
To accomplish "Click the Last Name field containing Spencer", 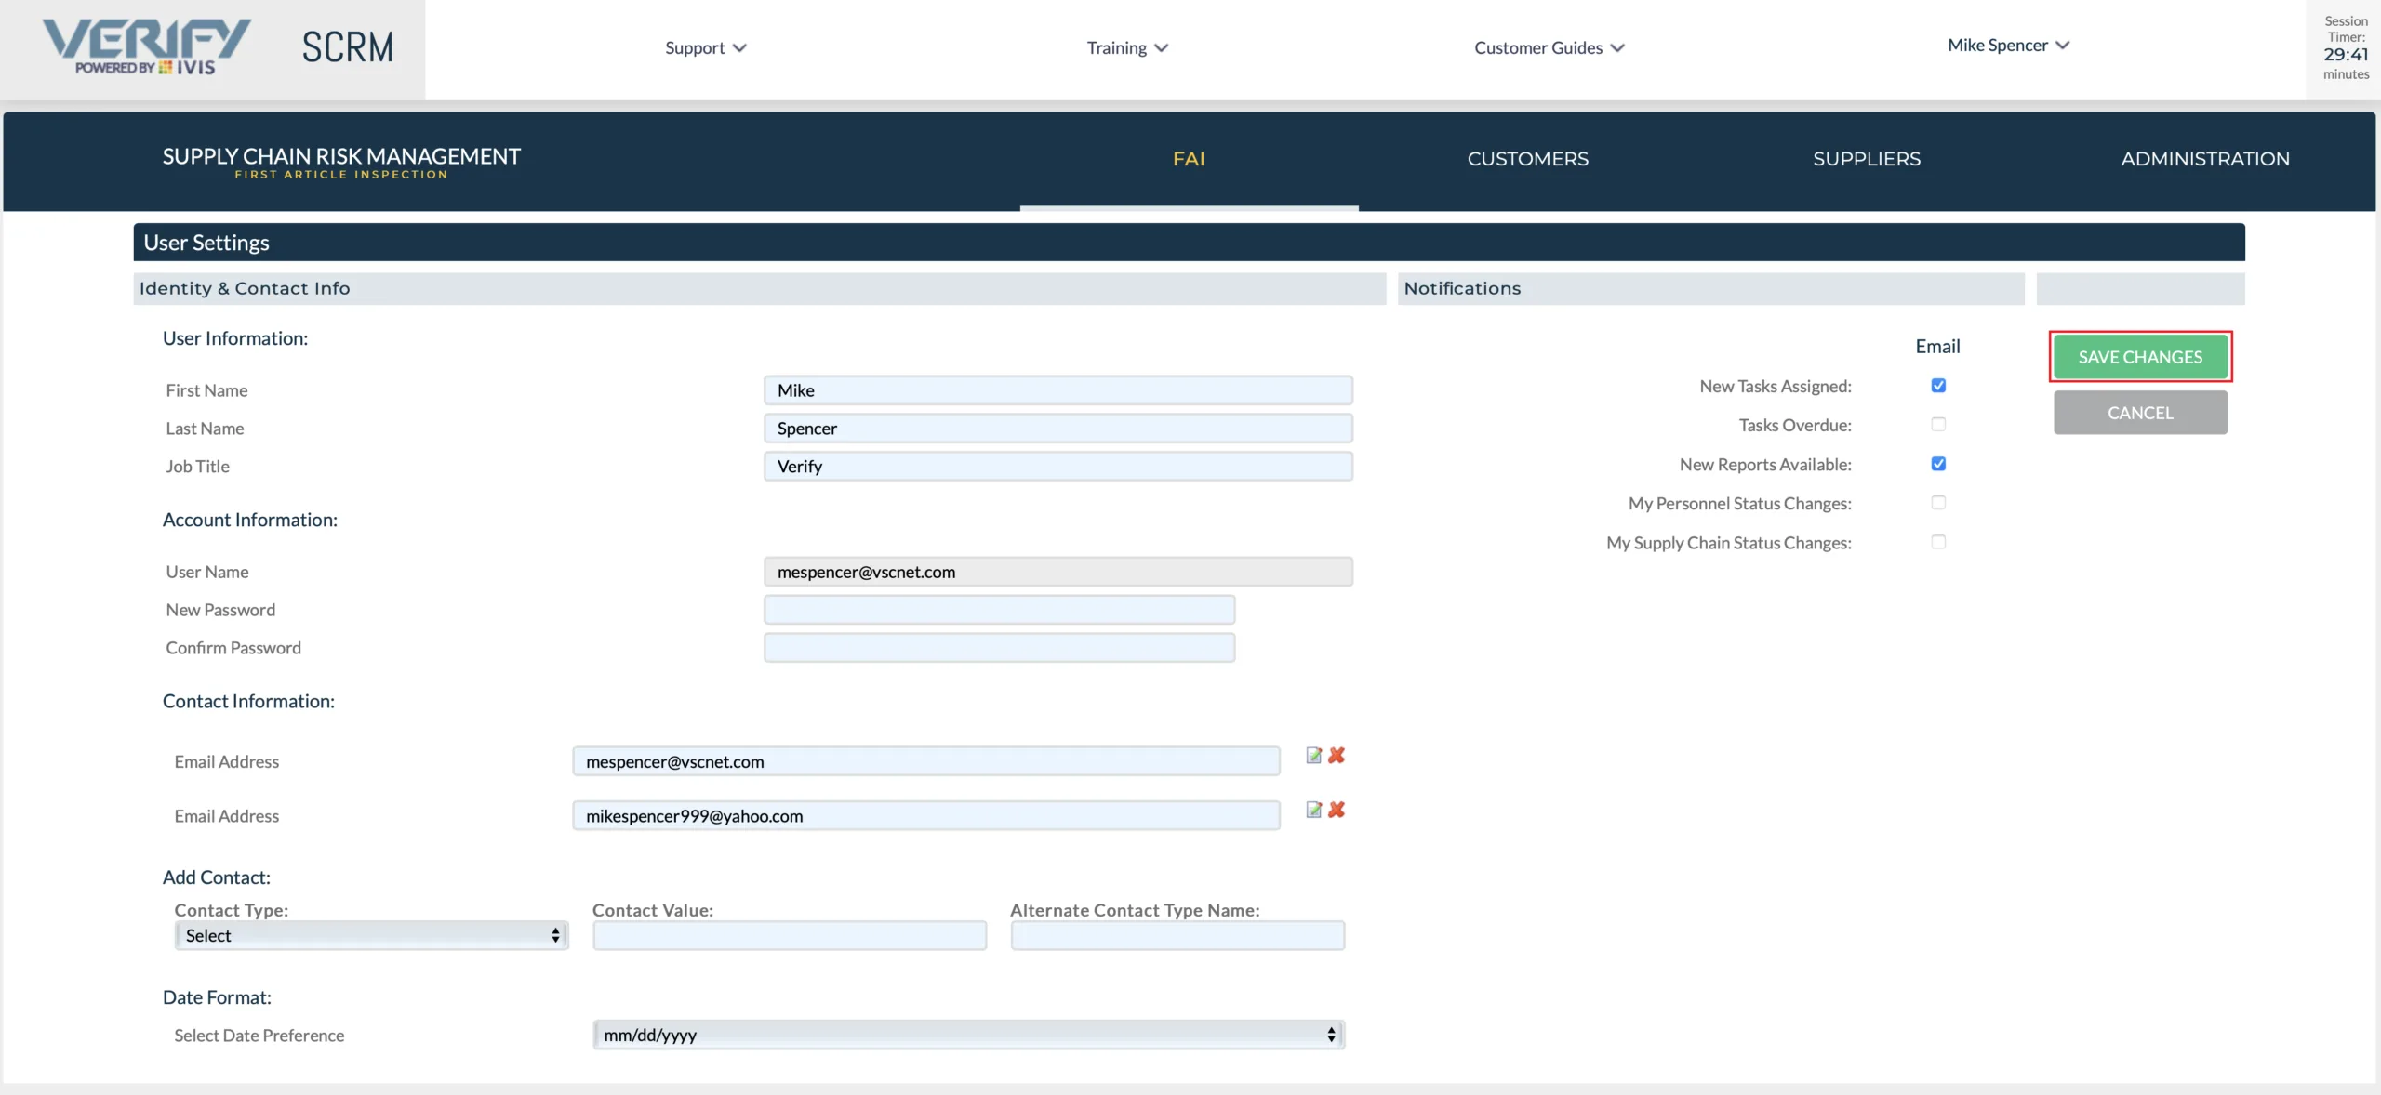I will point(1058,429).
